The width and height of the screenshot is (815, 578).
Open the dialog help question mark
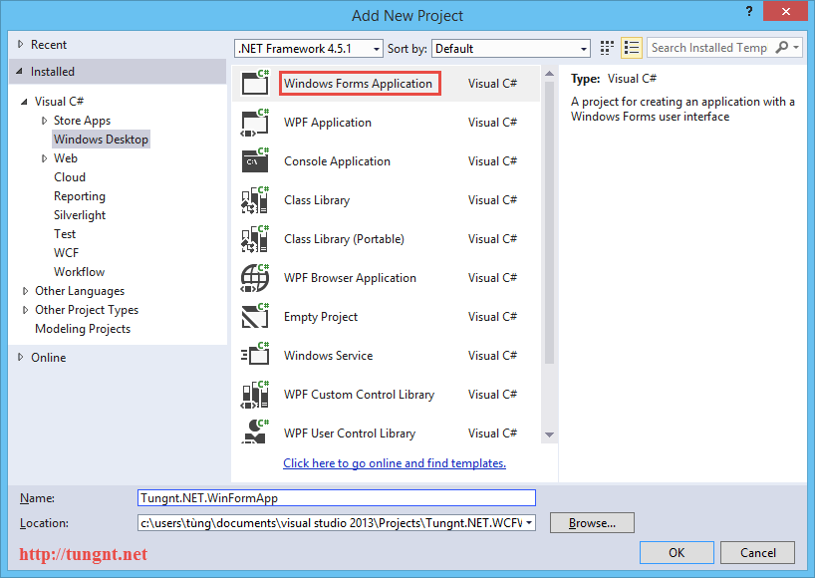pos(749,11)
